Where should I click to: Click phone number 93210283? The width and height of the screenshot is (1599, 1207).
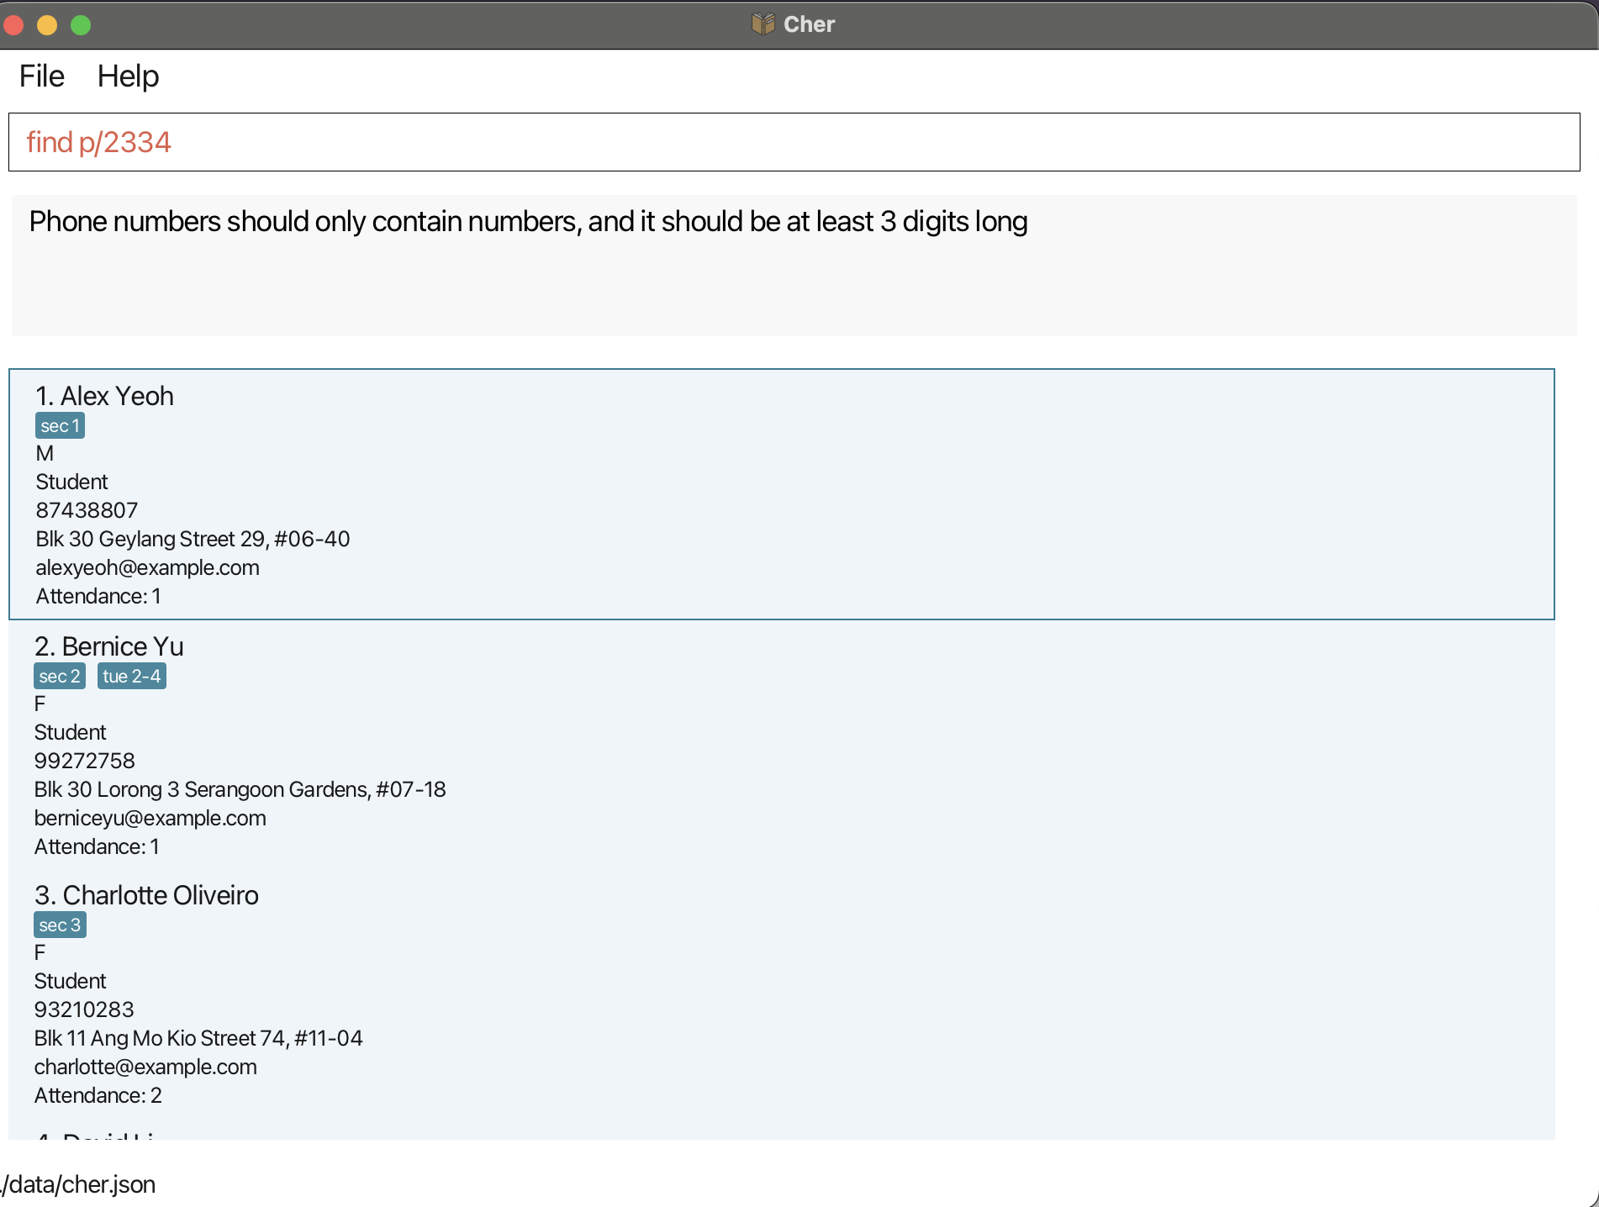tap(84, 1009)
